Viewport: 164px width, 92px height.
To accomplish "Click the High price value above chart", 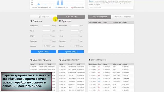I will (79, 8).
